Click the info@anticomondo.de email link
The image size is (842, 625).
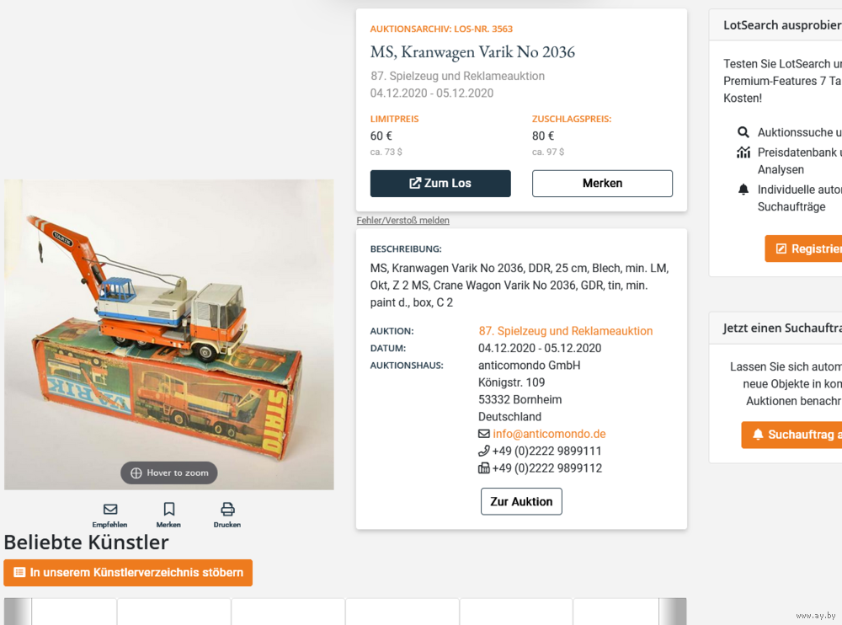549,434
